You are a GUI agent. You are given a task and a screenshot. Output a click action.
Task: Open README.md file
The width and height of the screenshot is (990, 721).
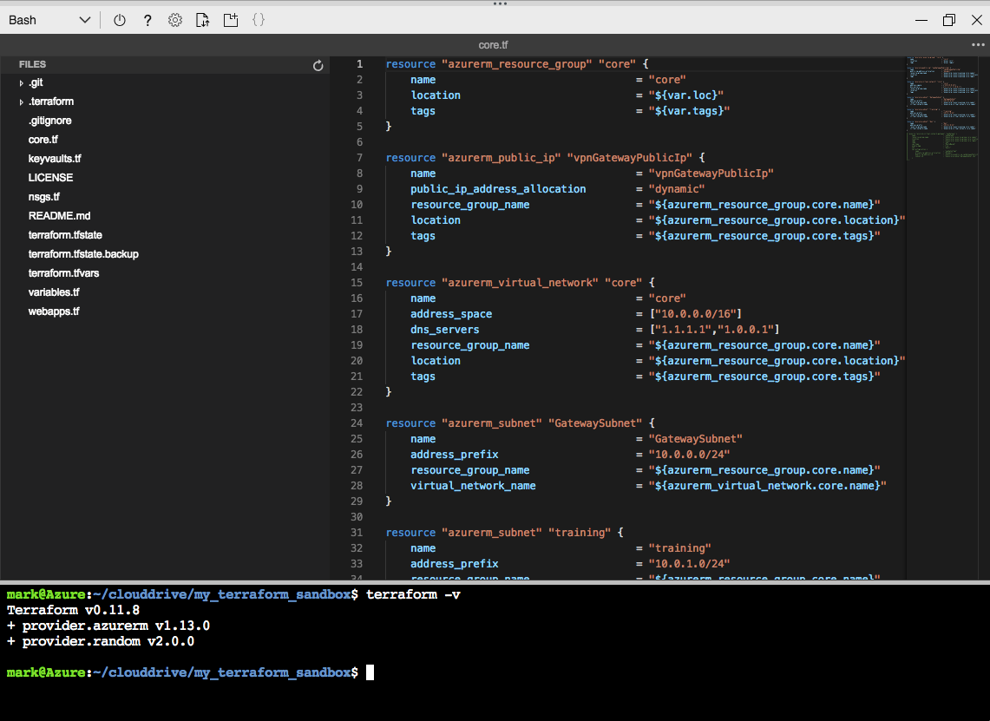(59, 215)
